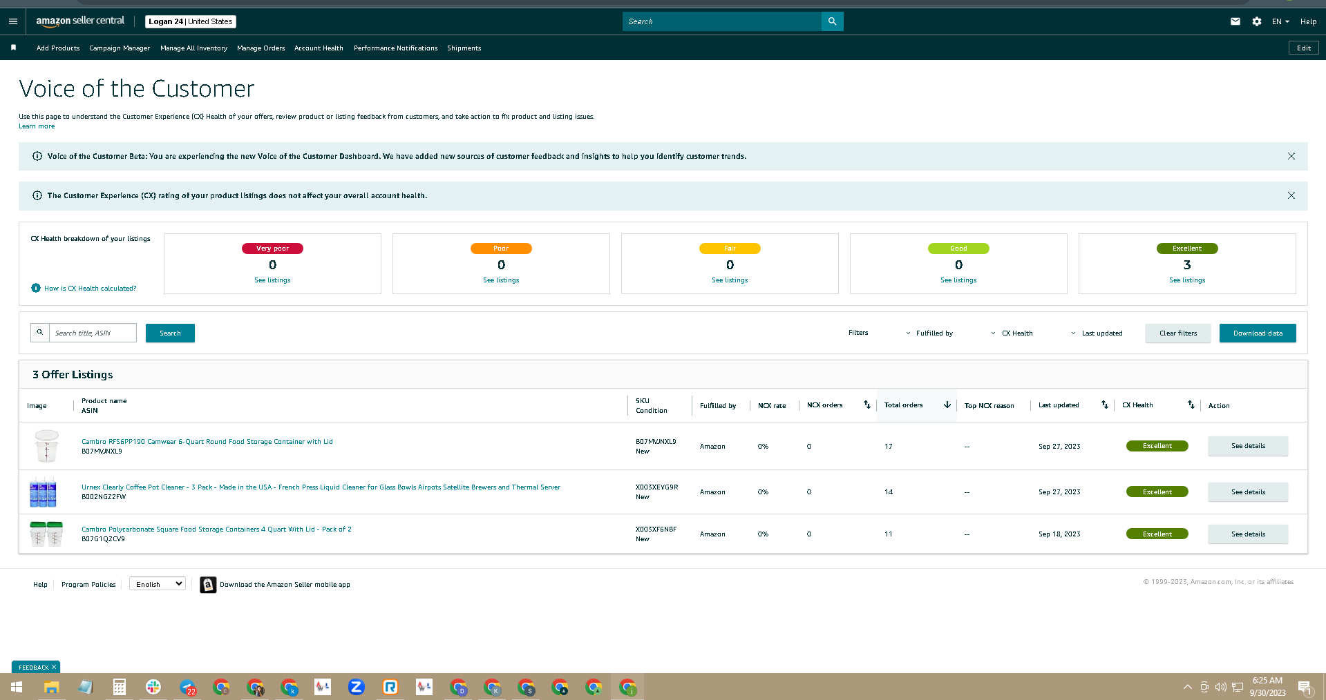Viewport: 1326px width, 700px height.
Task: Open Zoom from the taskbar
Action: click(357, 687)
